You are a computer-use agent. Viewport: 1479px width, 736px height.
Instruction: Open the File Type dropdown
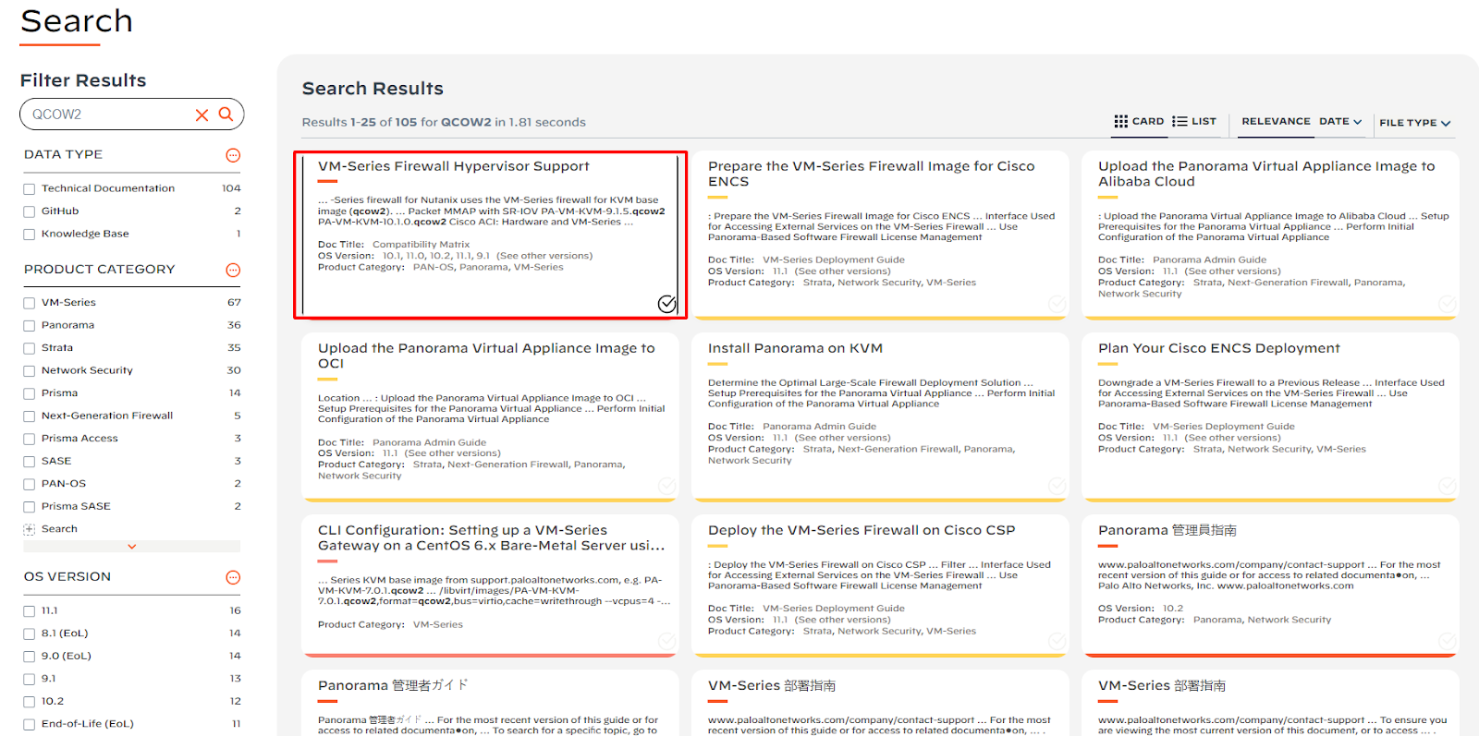(x=1414, y=122)
